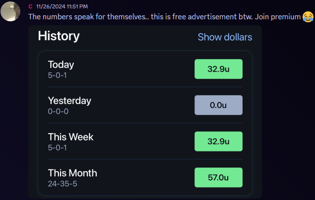The height and width of the screenshot is (200, 315).
Task: Select the 'Today' history row label
Action: (61, 65)
